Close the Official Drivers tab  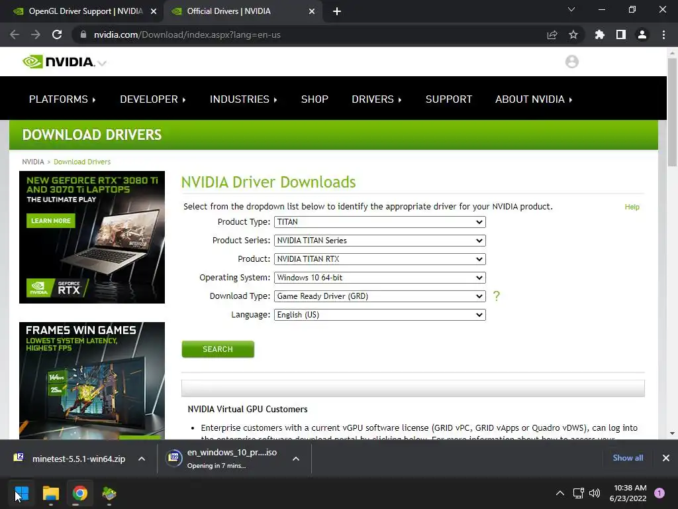[312, 12]
